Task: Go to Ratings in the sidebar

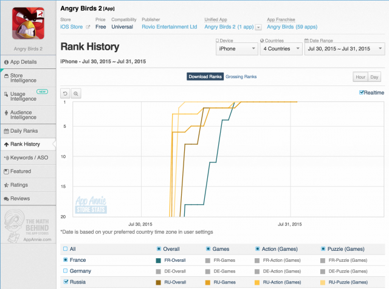Action: pos(19,185)
